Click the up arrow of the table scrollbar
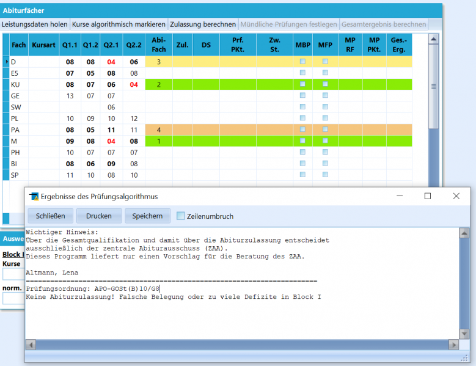This screenshot has width=476, height=366. coord(433,39)
